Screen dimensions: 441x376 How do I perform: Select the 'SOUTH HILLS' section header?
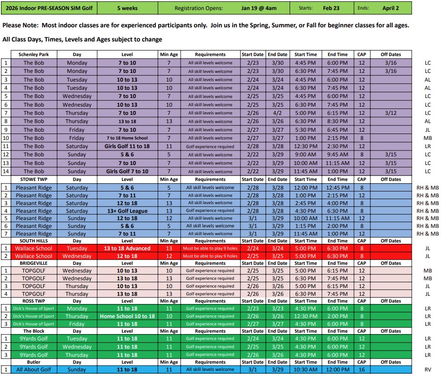[x=34, y=241]
